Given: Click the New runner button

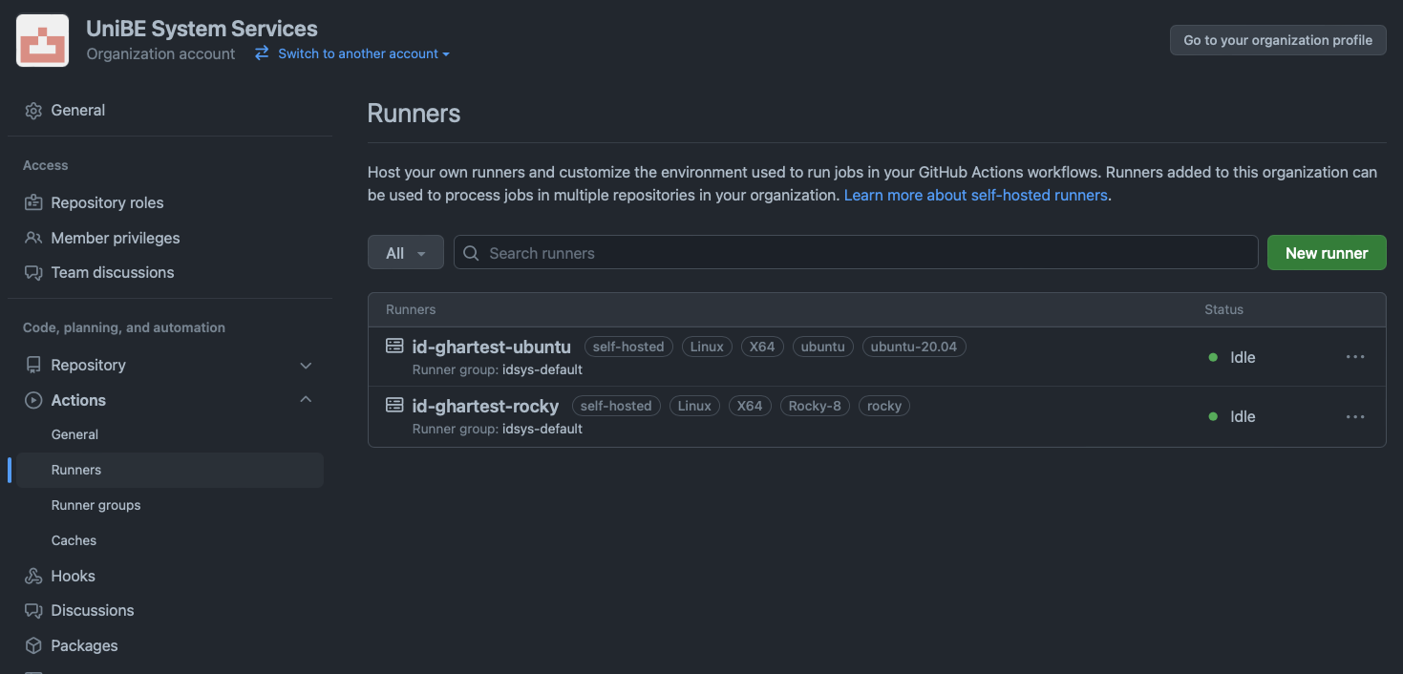Looking at the screenshot, I should [1326, 253].
